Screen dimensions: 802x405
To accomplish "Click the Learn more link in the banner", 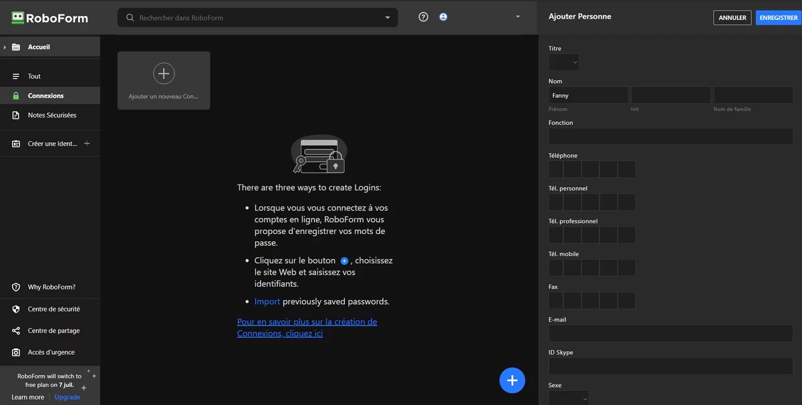I will pyautogui.click(x=27, y=397).
